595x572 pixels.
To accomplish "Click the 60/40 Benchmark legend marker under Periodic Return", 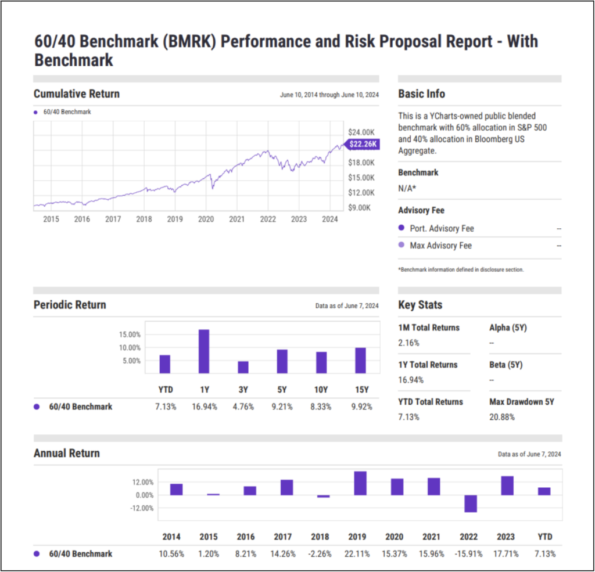I will pos(36,406).
